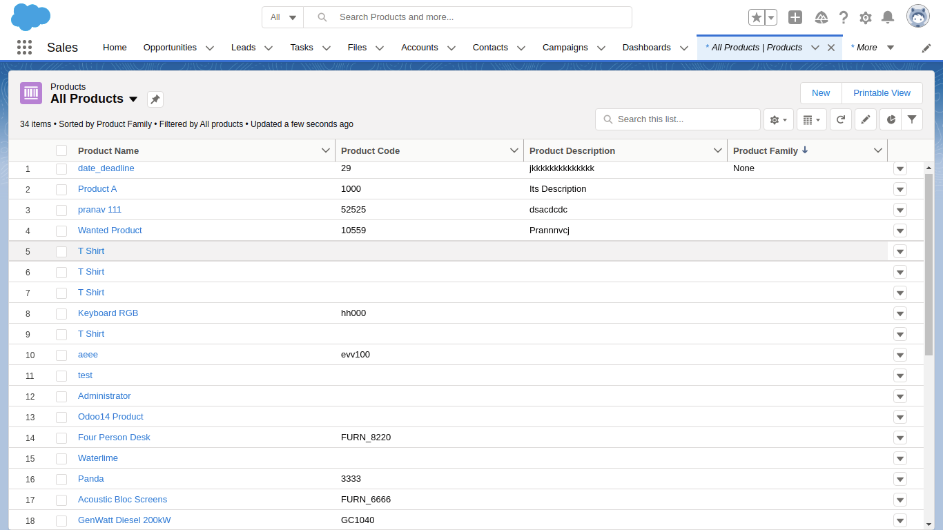Refresh the product list

[x=841, y=119]
